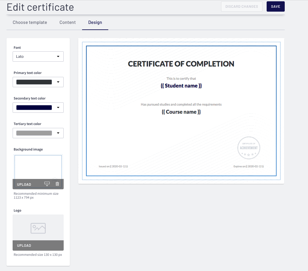
Task: Click the light gray tertiary color swatch
Action: [34, 133]
